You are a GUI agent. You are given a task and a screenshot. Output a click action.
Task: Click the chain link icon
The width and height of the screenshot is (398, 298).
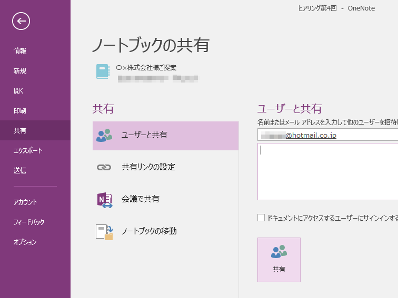(104, 167)
